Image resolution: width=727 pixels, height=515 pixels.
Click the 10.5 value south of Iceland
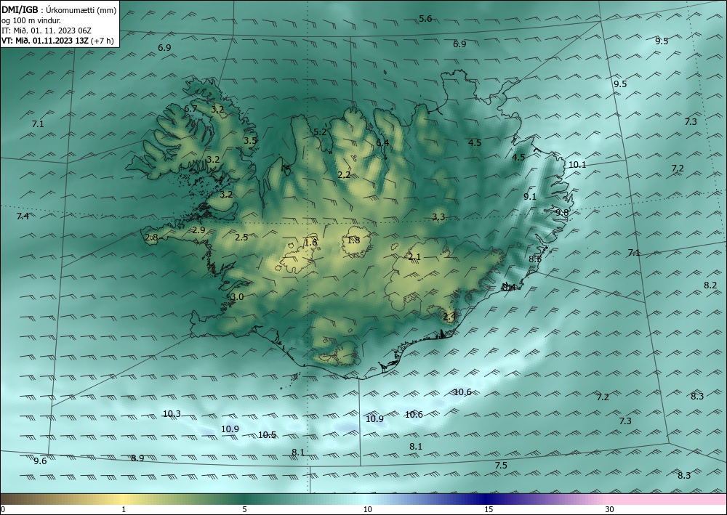[x=267, y=435]
